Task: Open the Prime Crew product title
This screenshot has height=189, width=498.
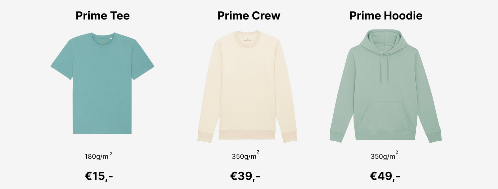Action: [x=249, y=16]
